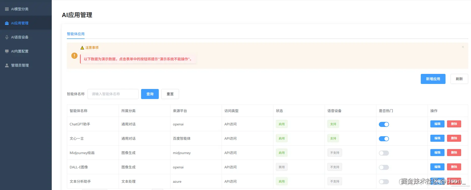Click 支持 voice tag of 文心一言

pyautogui.click(x=333, y=138)
